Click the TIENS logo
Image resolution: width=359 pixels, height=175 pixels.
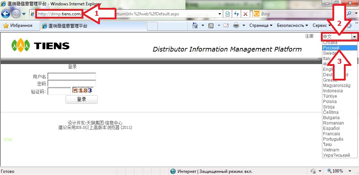[40, 45]
